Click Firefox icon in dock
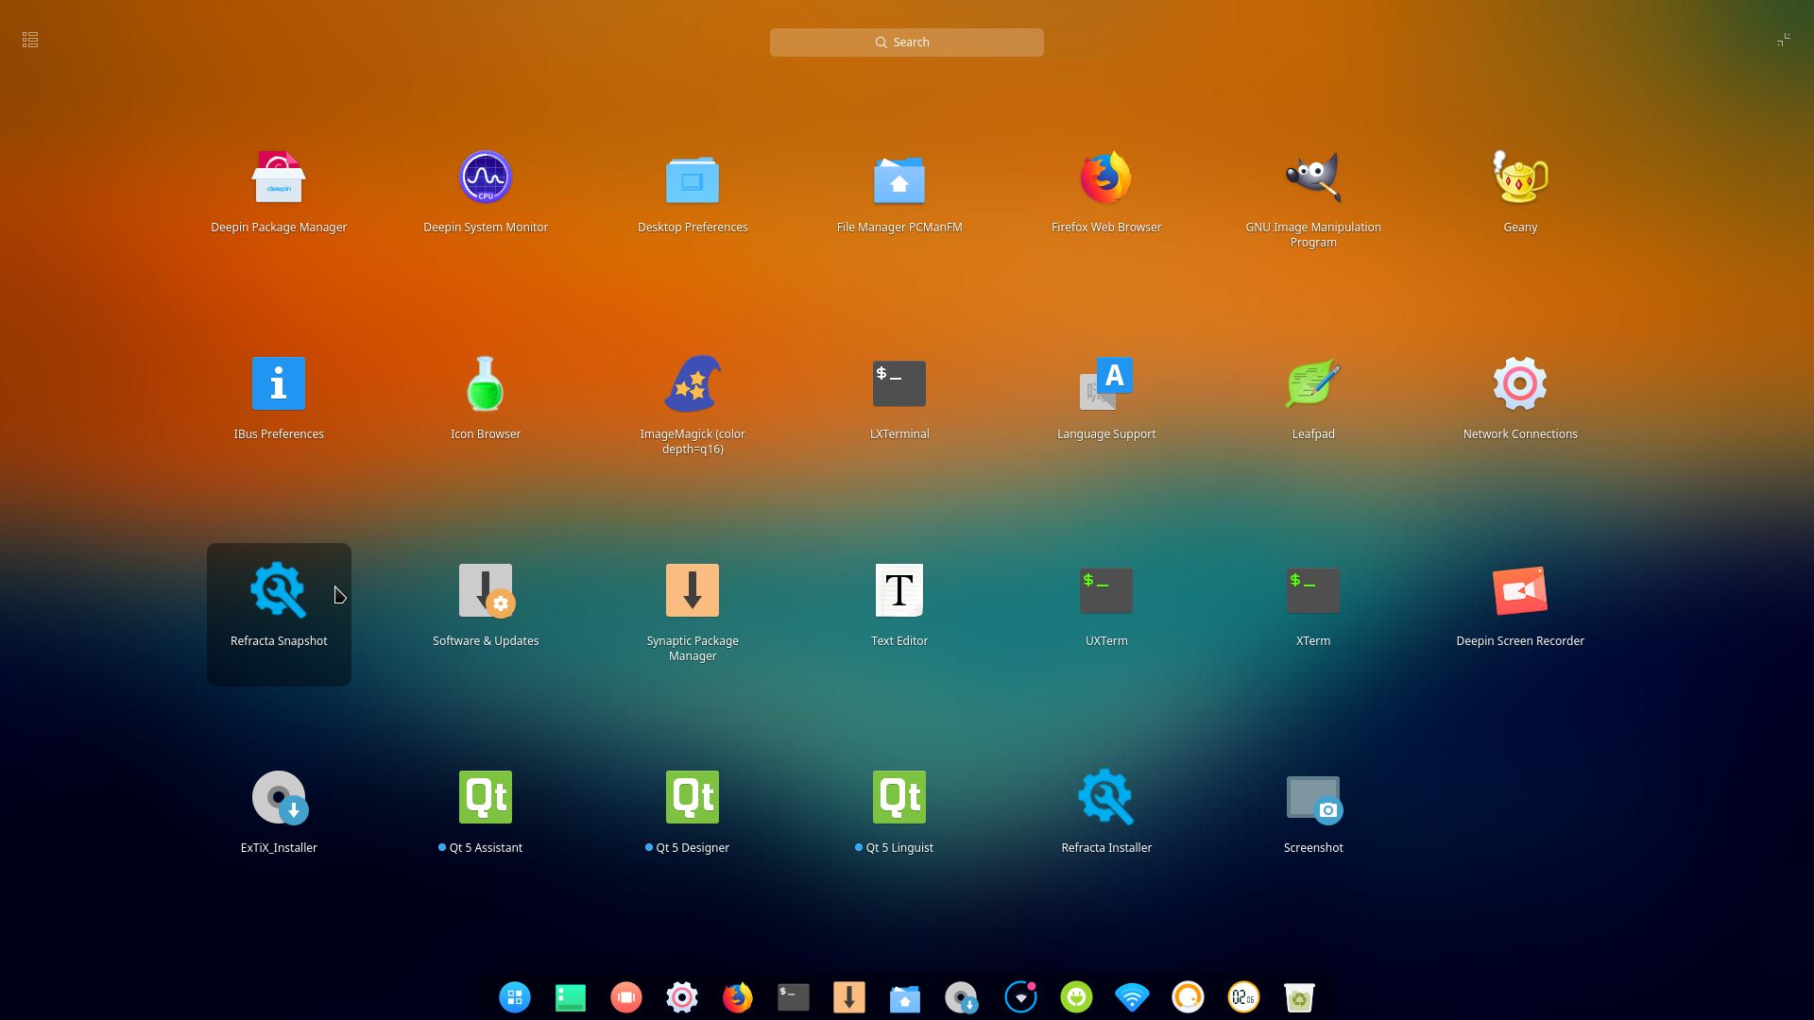The height and width of the screenshot is (1020, 1814). pyautogui.click(x=738, y=997)
